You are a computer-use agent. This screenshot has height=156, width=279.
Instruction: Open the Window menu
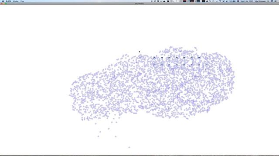point(16,1)
